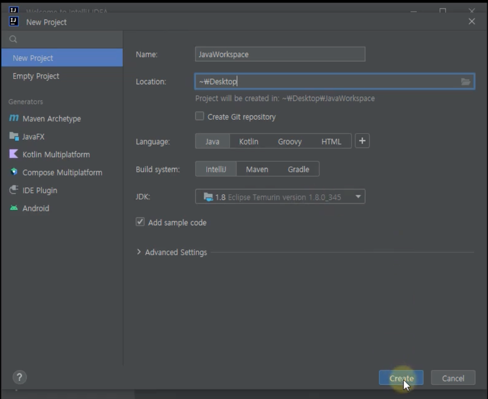This screenshot has height=399, width=488.
Task: Click the Name input field
Action: pyautogui.click(x=280, y=54)
